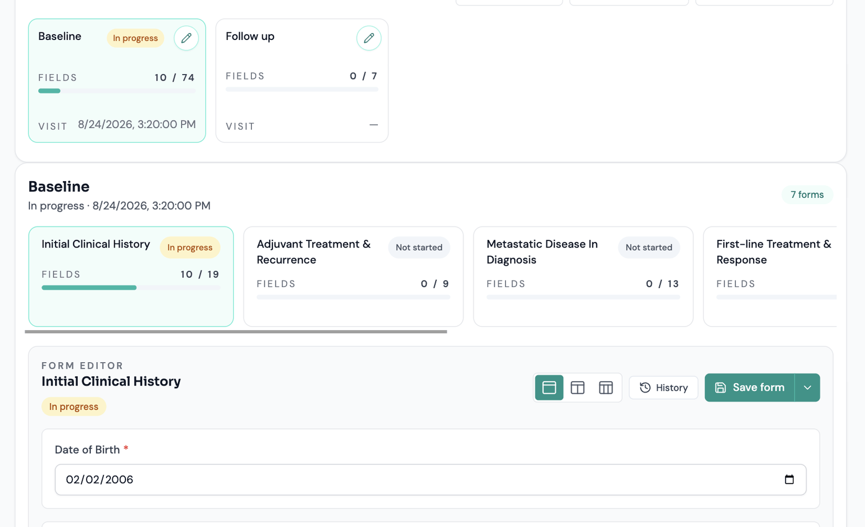Click Follow up fields progress bar
Image resolution: width=865 pixels, height=527 pixels.
click(302, 89)
